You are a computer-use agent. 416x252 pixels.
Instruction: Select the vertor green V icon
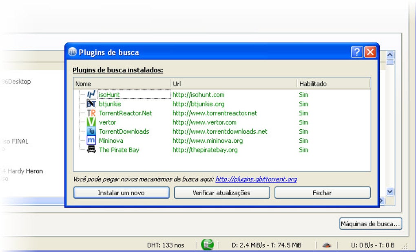91,122
